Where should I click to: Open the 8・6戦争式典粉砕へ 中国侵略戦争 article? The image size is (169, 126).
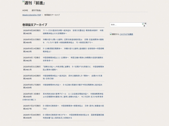(x=74, y=107)
